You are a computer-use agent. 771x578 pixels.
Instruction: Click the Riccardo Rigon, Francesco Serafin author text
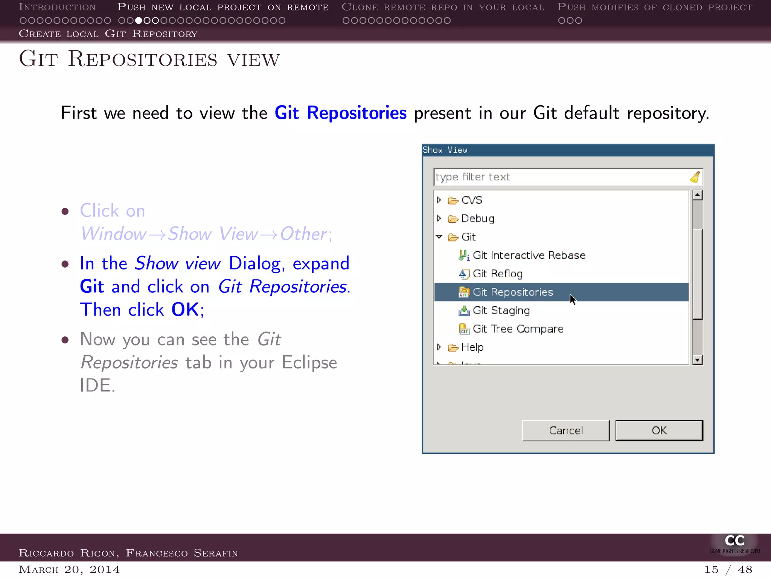(x=128, y=553)
